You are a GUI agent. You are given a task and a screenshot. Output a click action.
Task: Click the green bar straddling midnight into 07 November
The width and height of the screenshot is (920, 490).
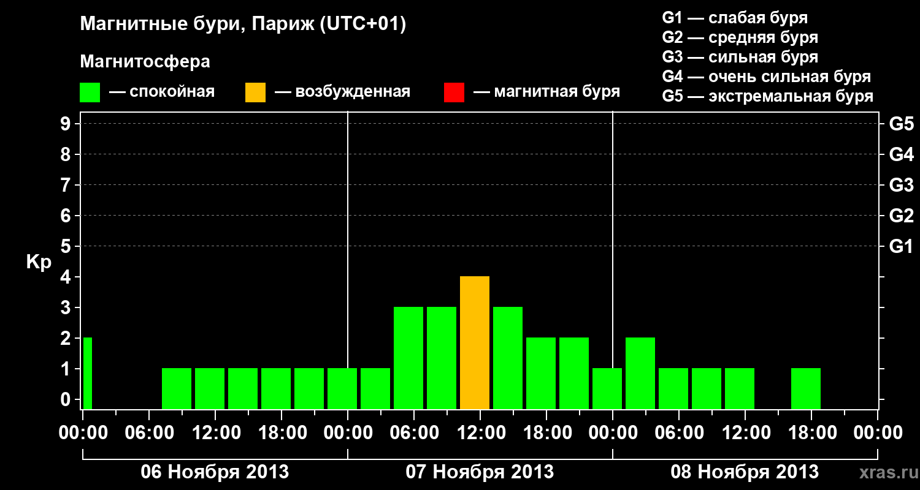coord(342,389)
